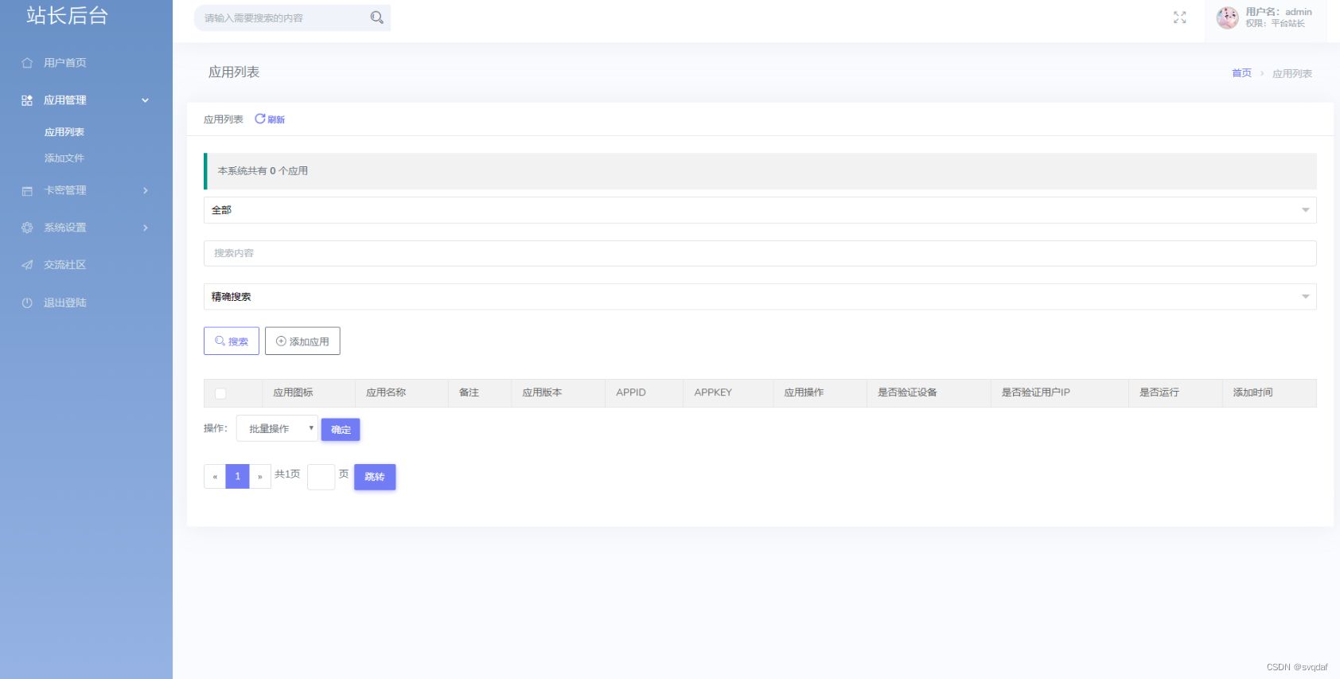Click the 首页 breadcrumb link
1340x679 pixels.
click(x=1241, y=73)
